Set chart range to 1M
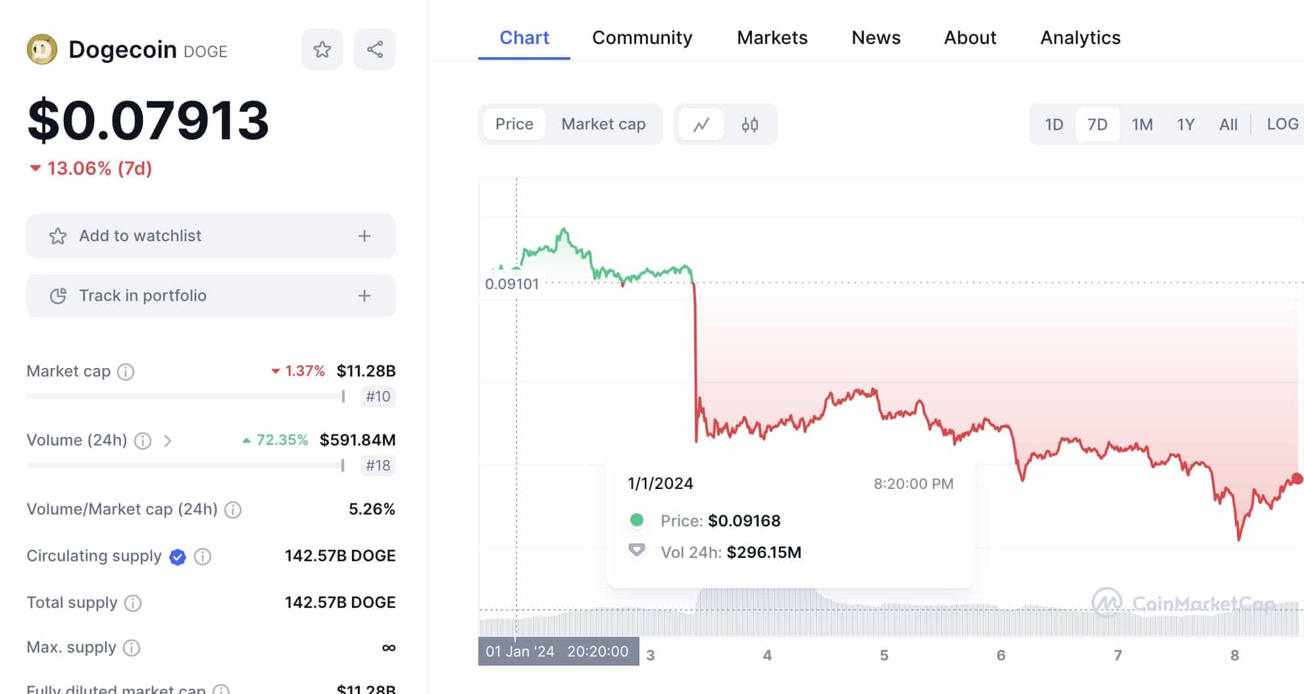The height and width of the screenshot is (694, 1304). [x=1142, y=124]
